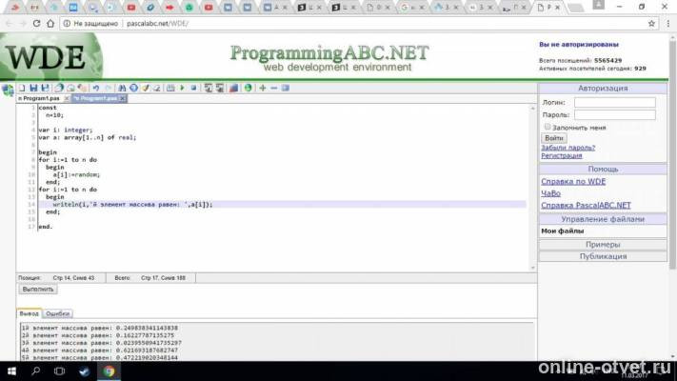The height and width of the screenshot is (381, 677).
Task: Open Task View on the taskbar
Action: point(60,371)
